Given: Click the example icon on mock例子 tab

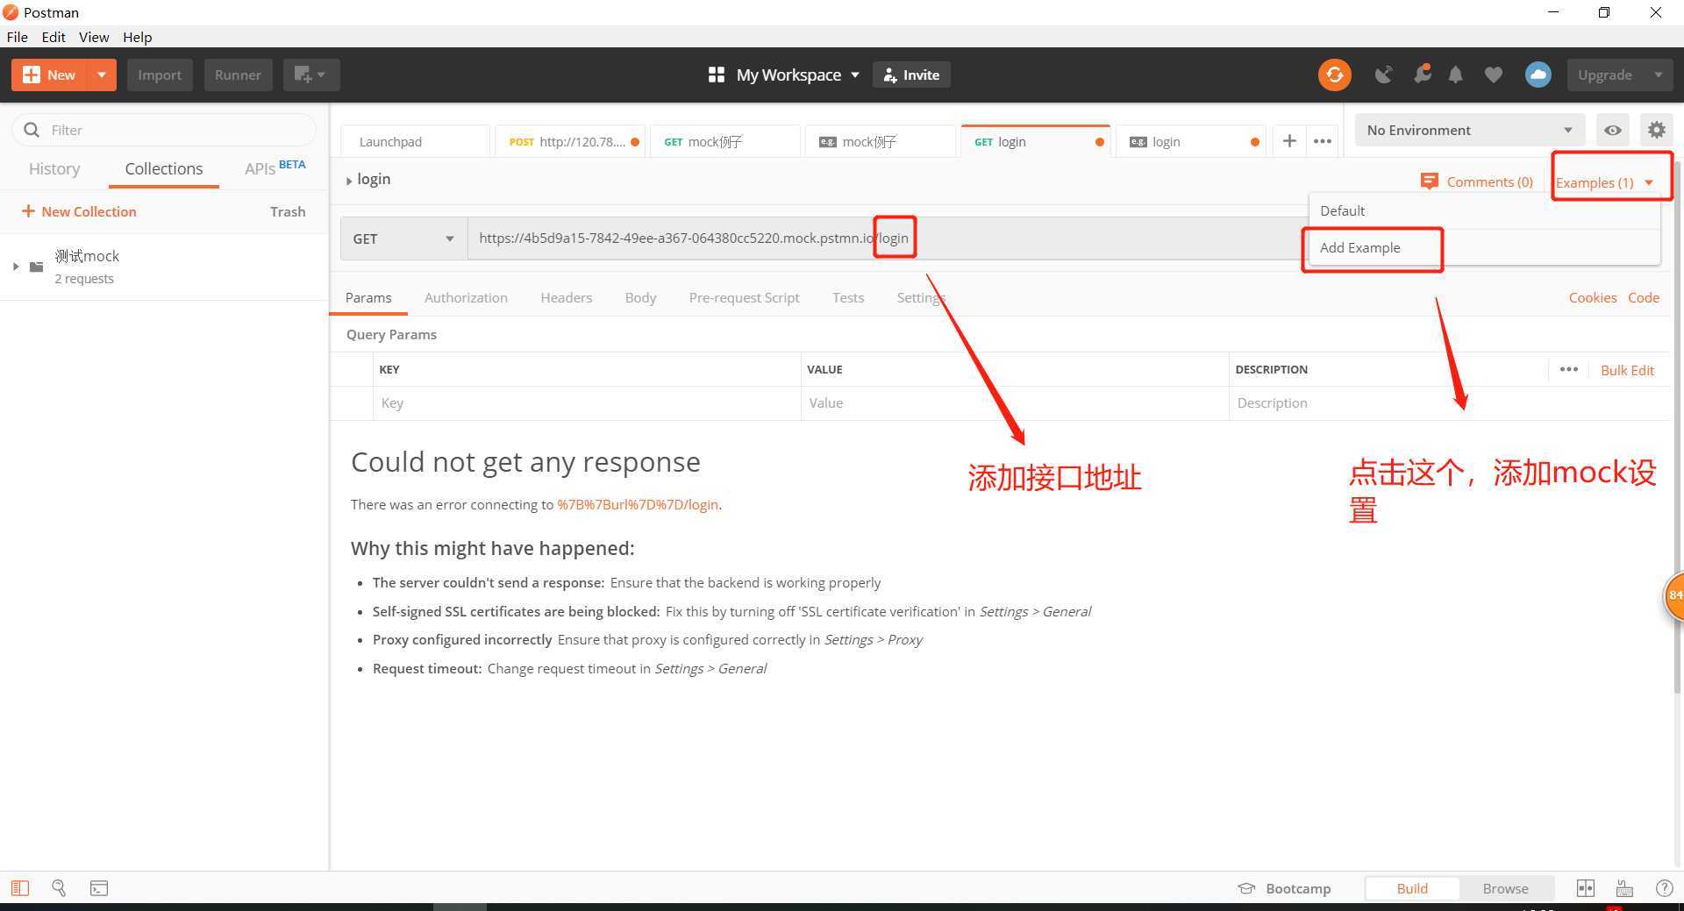Looking at the screenshot, I should [827, 142].
